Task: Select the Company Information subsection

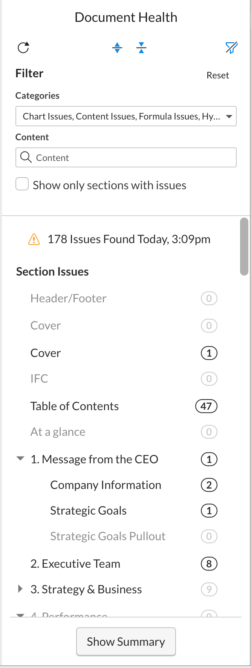Action: (106, 485)
